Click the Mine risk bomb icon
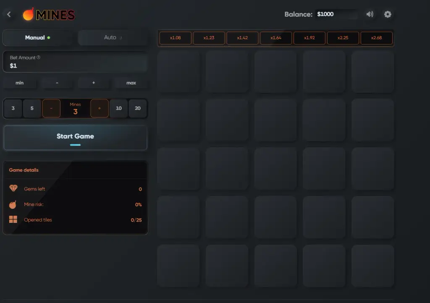Viewport: 430px width, 303px height. tap(13, 204)
